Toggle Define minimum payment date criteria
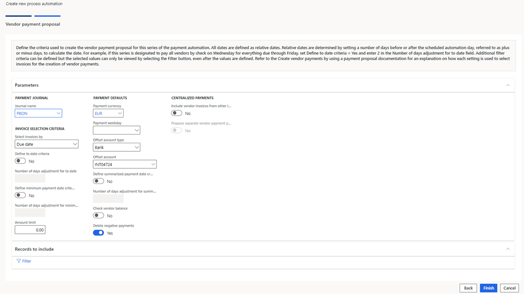Image resolution: width=524 pixels, height=294 pixels. click(x=20, y=195)
